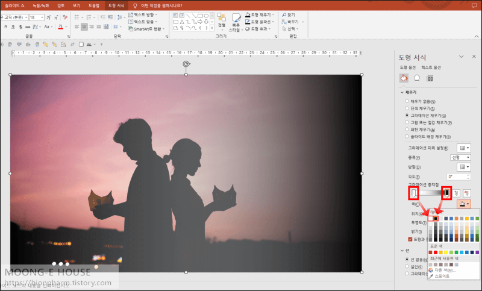Open the 슬라이드 쇼 ribbon tab
482x291 pixels.
[14, 5]
